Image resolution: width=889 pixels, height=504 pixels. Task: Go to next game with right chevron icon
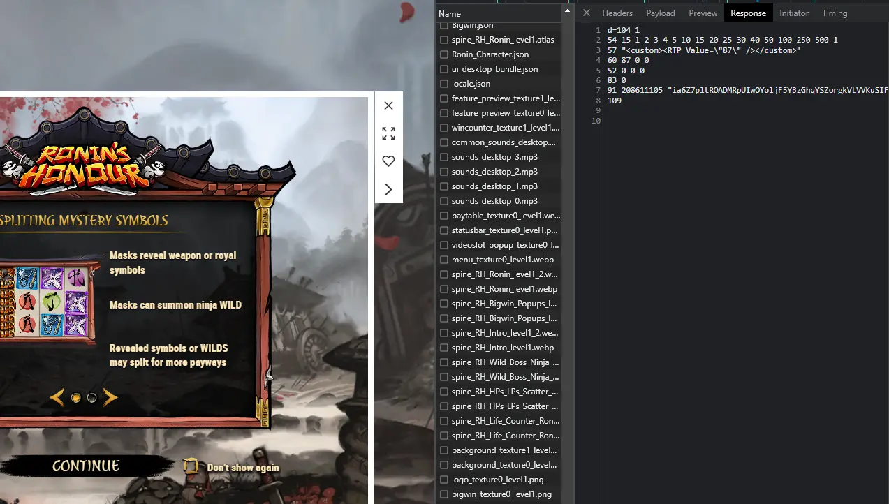[388, 189]
